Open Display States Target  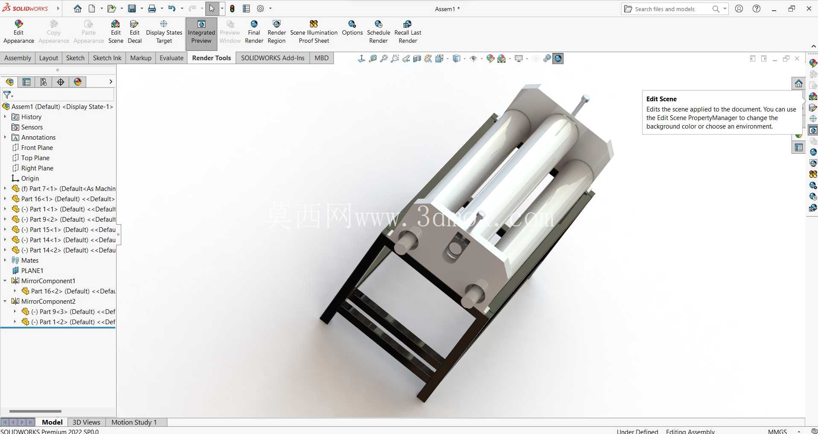[x=164, y=32]
